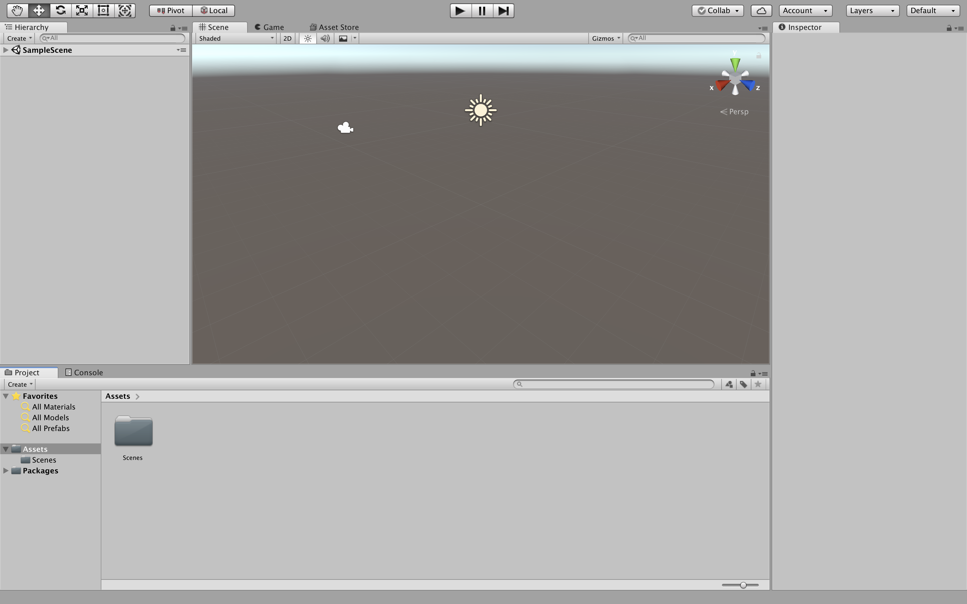Image resolution: width=967 pixels, height=604 pixels.
Task: Collapse the Assets folder tree
Action: [6, 449]
